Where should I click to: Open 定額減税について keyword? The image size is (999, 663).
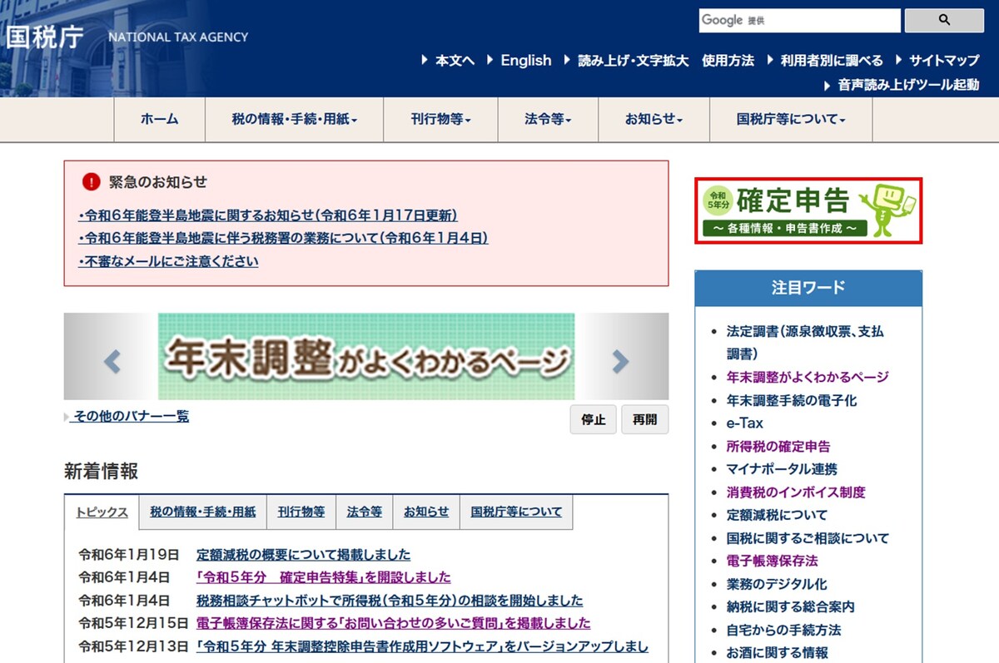(x=778, y=515)
